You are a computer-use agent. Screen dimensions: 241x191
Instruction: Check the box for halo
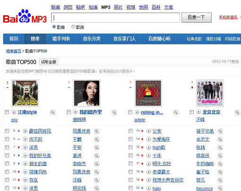pos(130,188)
